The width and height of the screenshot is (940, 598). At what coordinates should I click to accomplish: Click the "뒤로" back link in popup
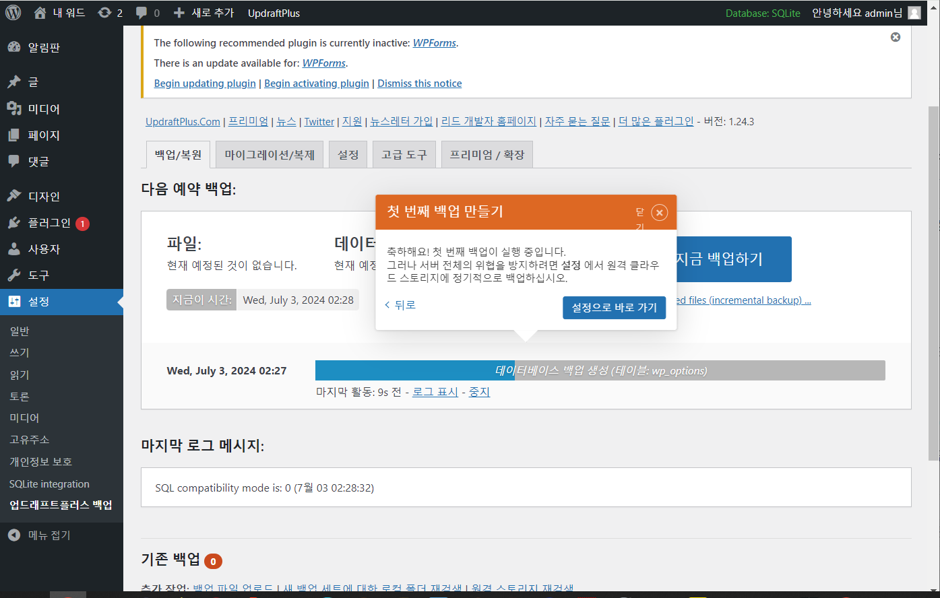click(400, 305)
